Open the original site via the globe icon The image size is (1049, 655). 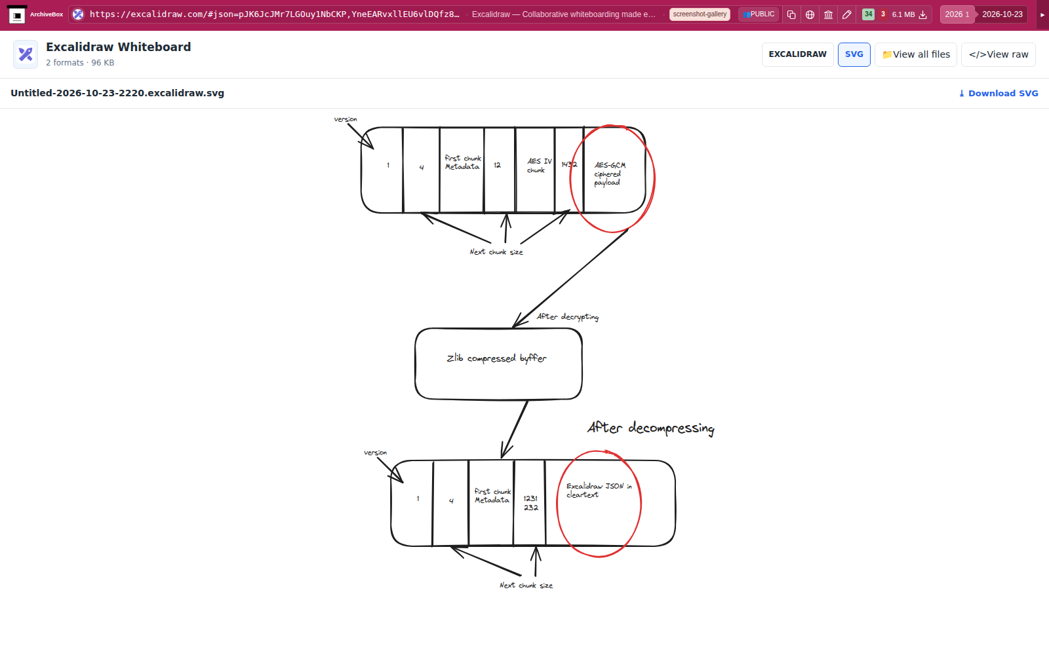[x=810, y=14]
